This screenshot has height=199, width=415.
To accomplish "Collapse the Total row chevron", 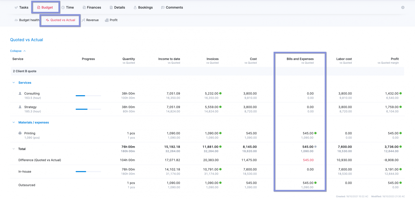I will tap(14, 149).
